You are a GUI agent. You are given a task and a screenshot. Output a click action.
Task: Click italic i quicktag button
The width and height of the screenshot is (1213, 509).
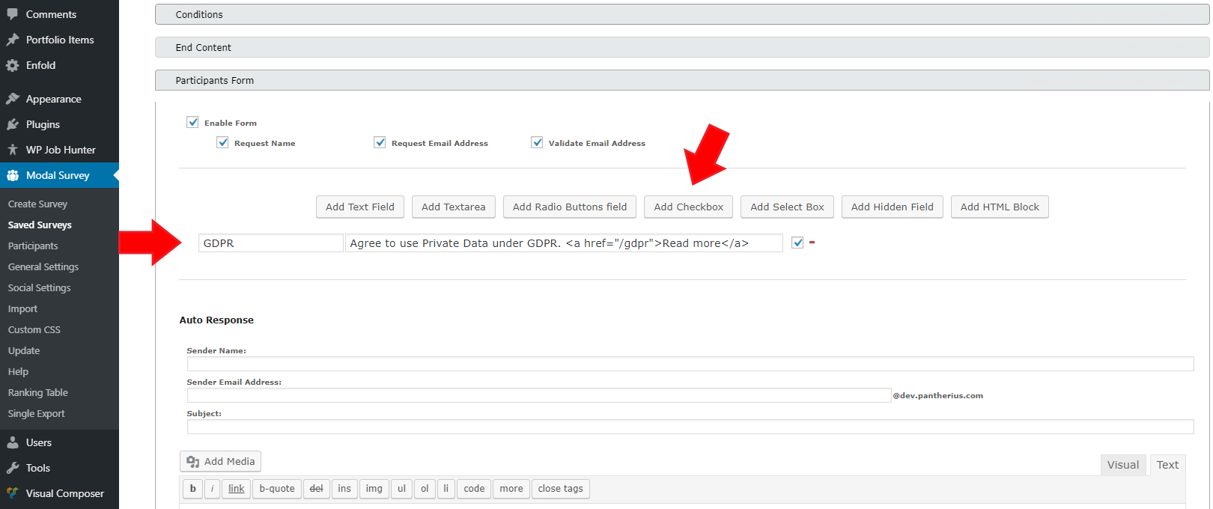tap(212, 489)
